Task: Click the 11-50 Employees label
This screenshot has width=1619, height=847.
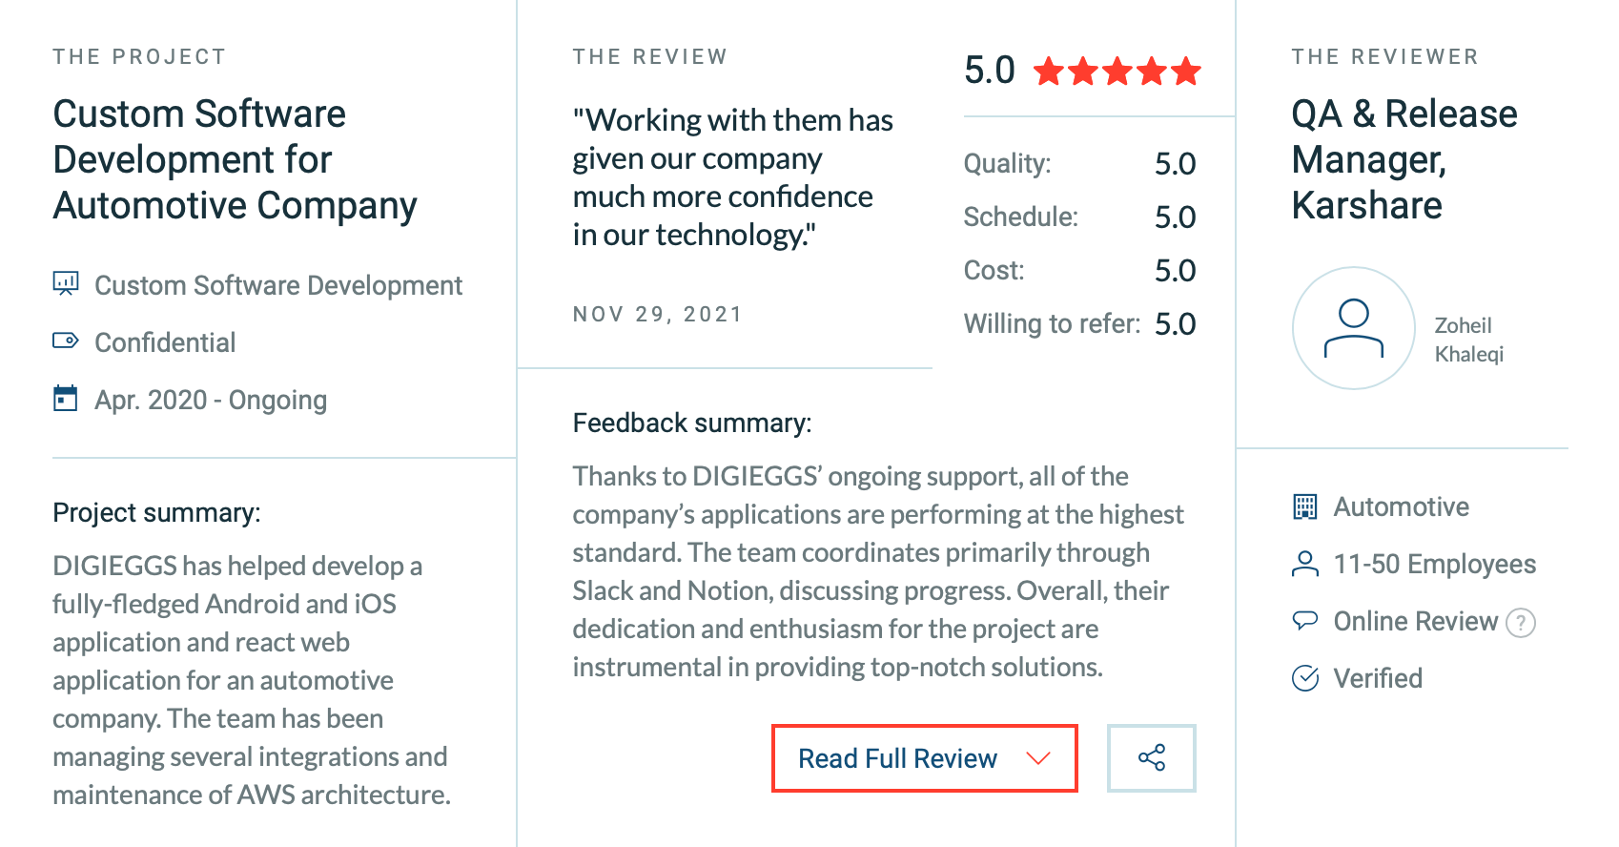Action: (x=1434, y=564)
